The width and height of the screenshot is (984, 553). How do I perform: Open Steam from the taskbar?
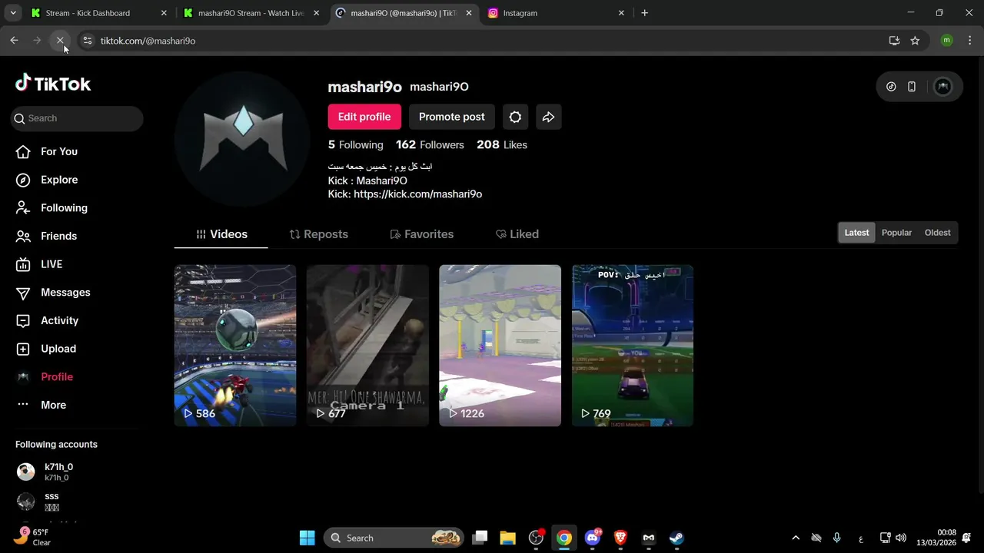point(676,538)
